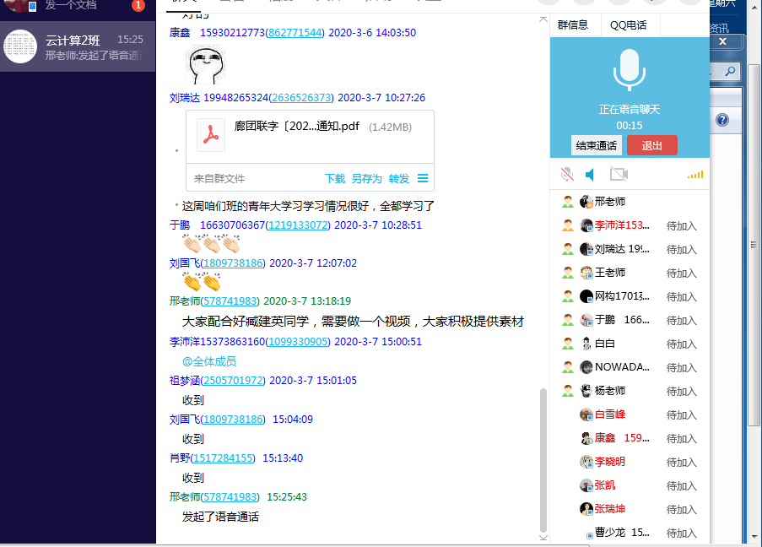Click 白白's avatar in member list
Viewport: 762px width, 547px height.
(x=586, y=344)
